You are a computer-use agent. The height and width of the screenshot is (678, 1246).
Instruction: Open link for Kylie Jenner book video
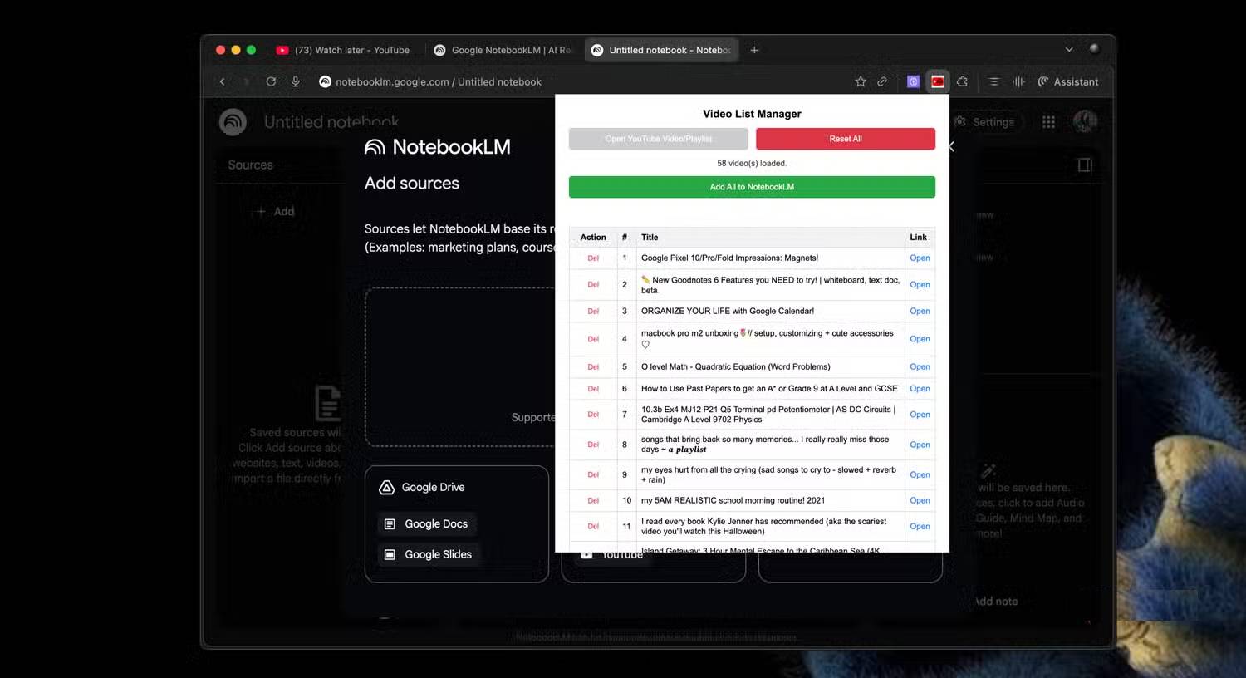click(x=920, y=527)
